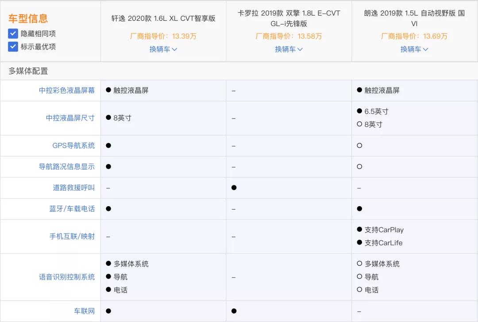
Task: Open 换辆车 dropdown under 朗逸 2019款
Action: point(414,49)
